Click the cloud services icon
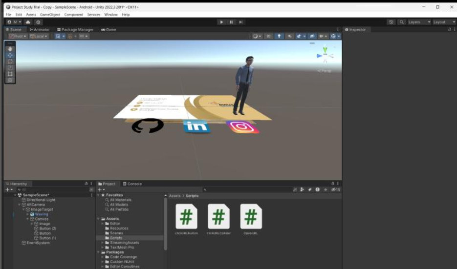457x269 pixels. [x=28, y=22]
